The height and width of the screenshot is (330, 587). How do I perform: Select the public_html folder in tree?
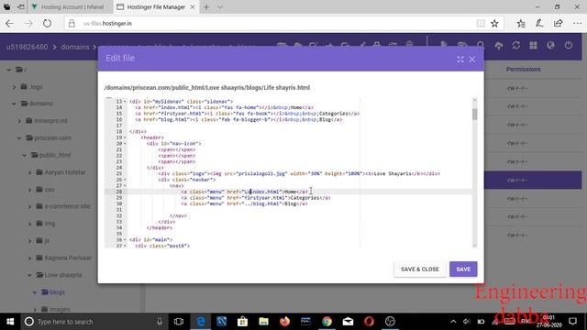pos(55,155)
